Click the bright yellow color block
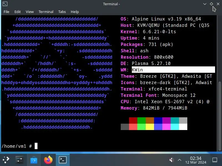222x166 pixels. (x=150, y=127)
